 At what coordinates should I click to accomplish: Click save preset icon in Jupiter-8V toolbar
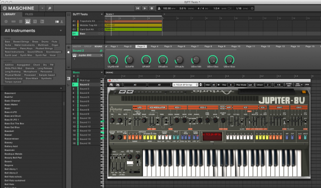pyautogui.click(x=111, y=85)
